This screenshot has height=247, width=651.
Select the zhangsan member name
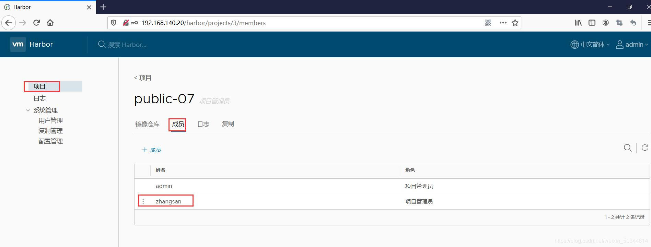[168, 202]
